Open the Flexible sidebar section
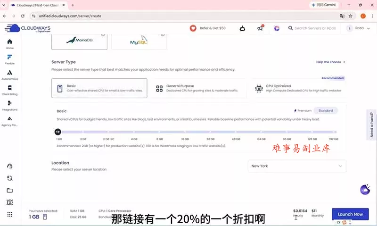Screen dimensions: 377x226 (9, 59)
